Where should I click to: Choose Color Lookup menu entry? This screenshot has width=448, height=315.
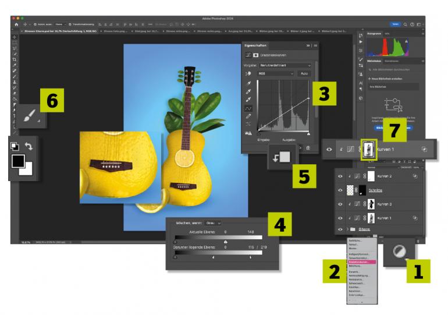point(357,295)
